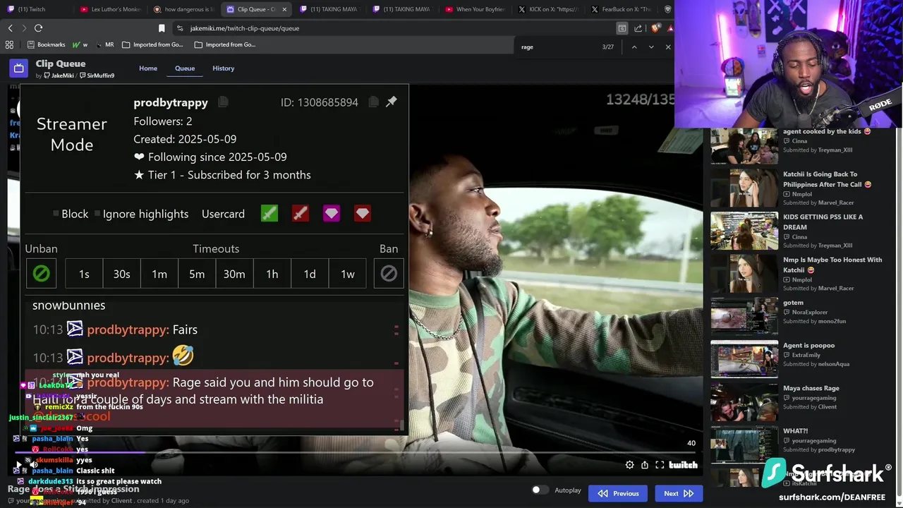Tick the Ignore highlights checkbox
The image size is (903, 508).
click(x=97, y=214)
